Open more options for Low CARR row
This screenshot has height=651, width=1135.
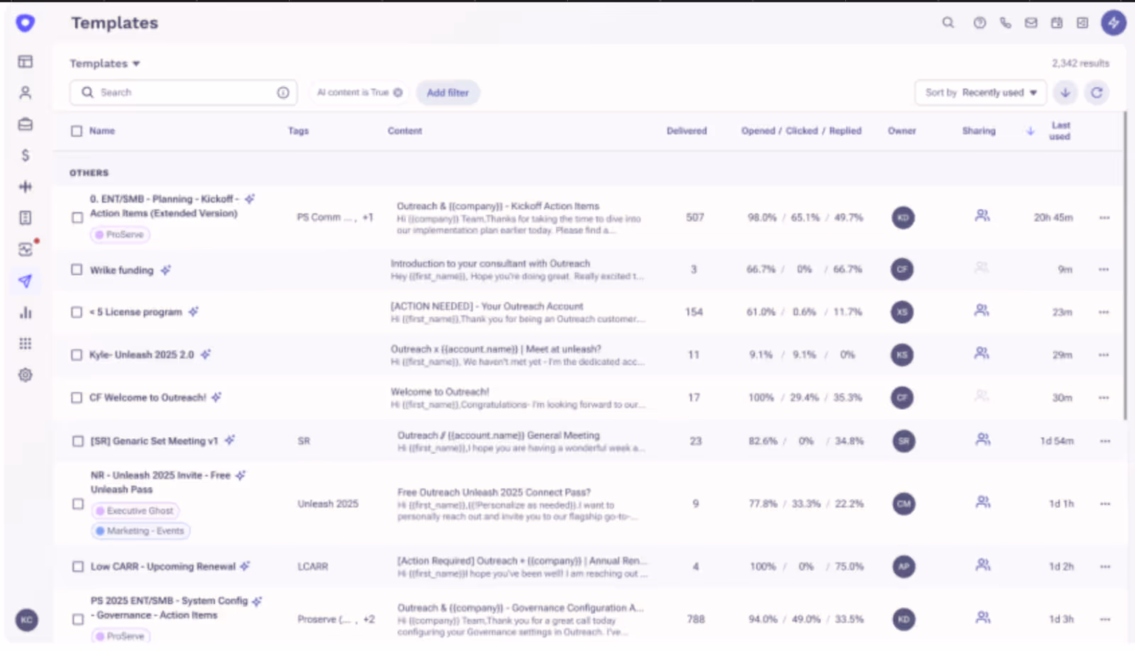(x=1104, y=567)
